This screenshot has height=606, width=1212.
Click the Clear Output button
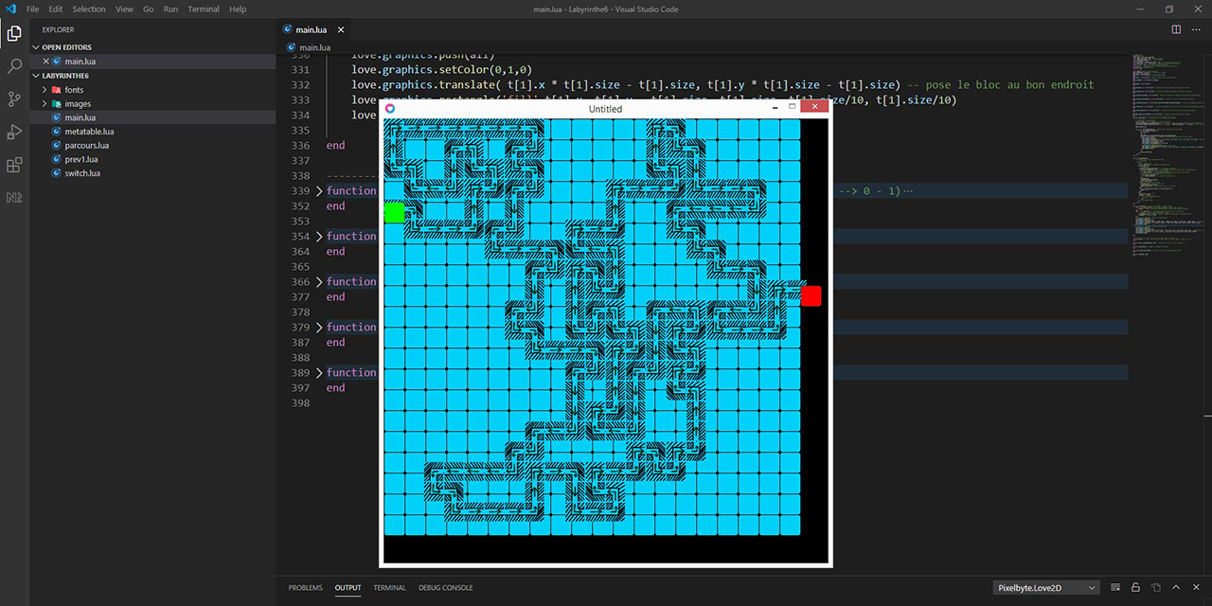1156,587
